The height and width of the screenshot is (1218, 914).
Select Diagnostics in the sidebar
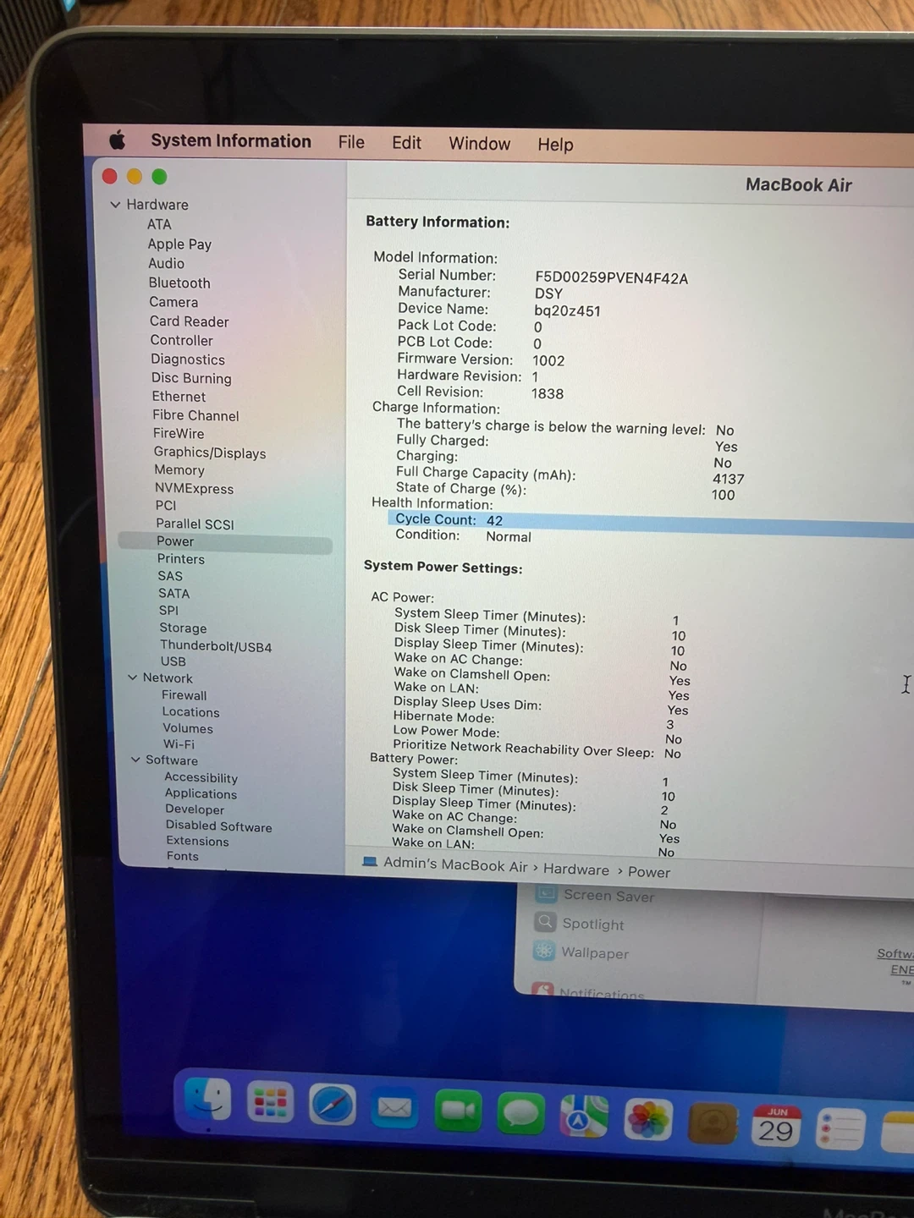188,359
